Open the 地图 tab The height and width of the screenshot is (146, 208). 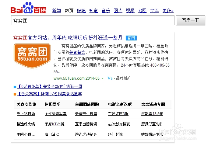tap(142, 11)
